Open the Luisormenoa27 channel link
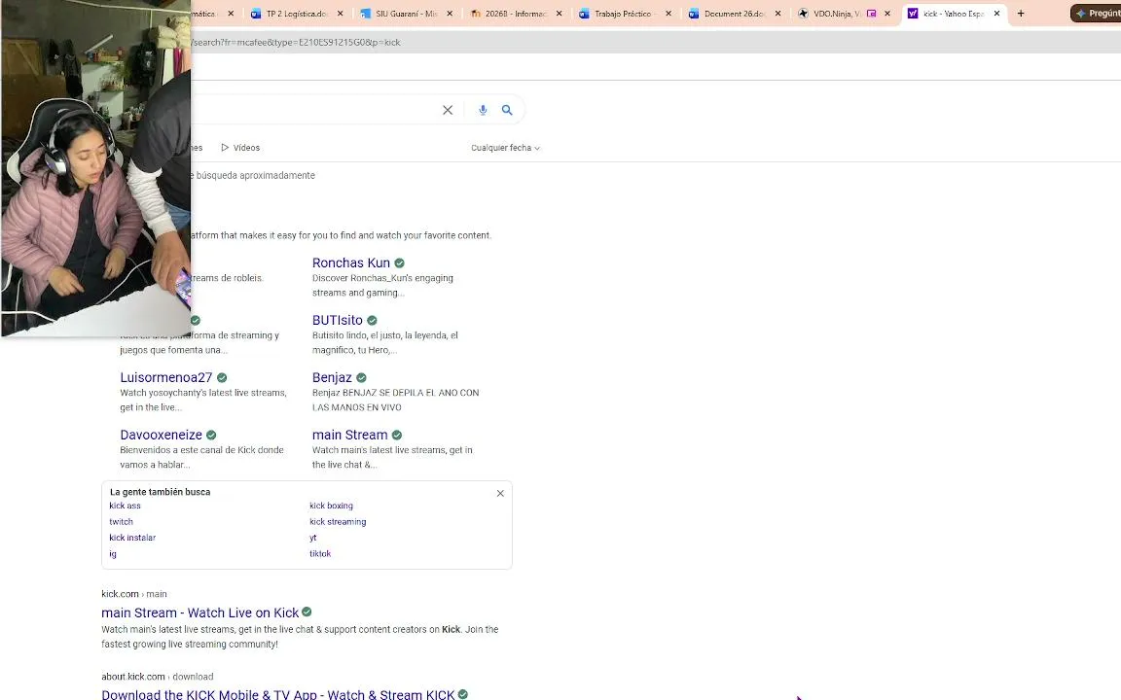 pyautogui.click(x=165, y=377)
